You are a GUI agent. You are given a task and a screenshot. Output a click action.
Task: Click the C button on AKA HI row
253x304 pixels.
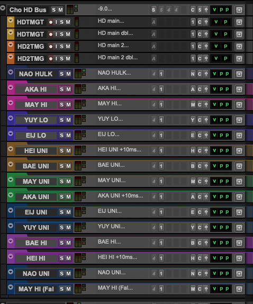point(200,90)
